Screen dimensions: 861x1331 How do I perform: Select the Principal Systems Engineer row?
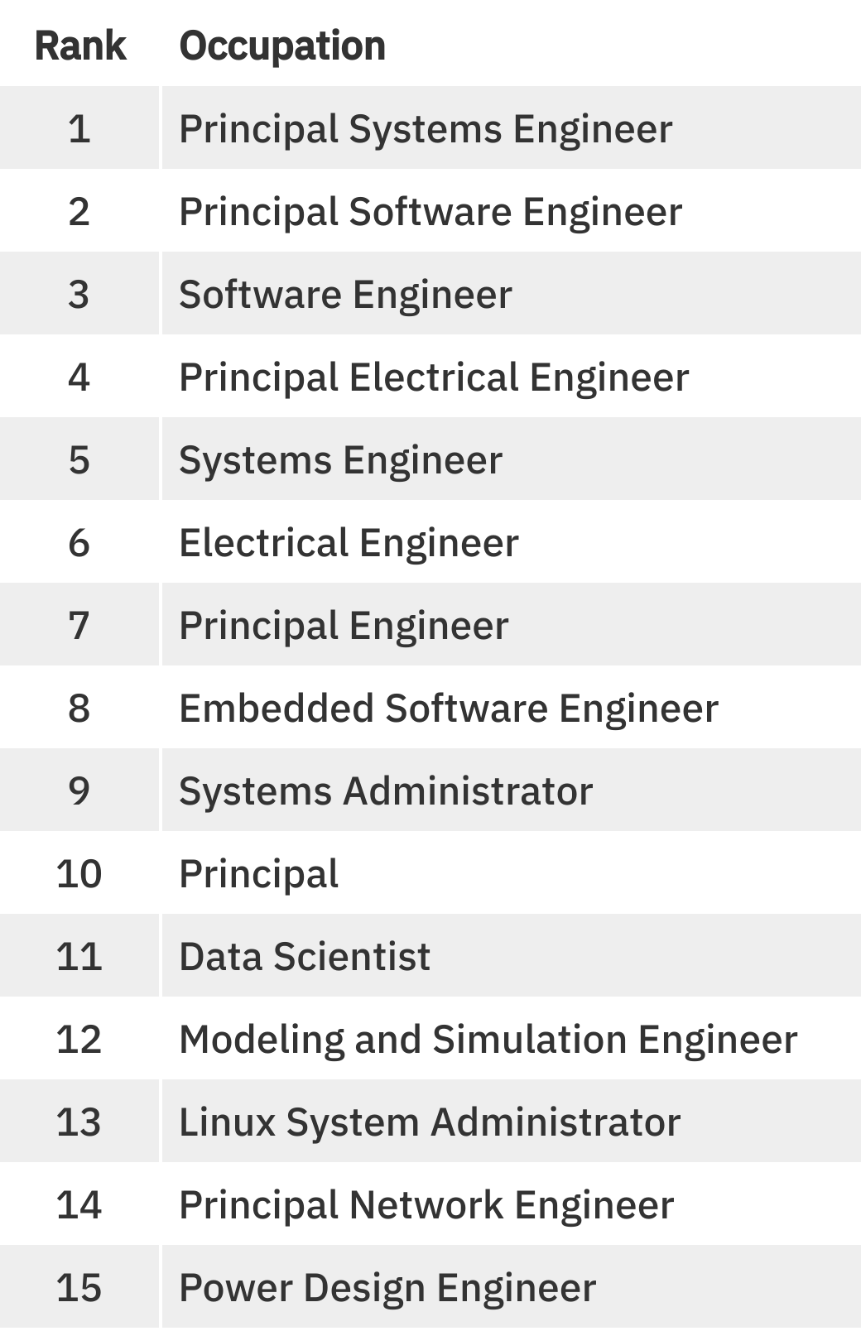point(426,129)
